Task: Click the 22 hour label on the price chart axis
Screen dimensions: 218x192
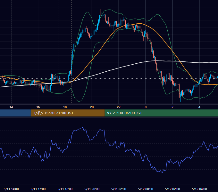Action: coord(119,107)
